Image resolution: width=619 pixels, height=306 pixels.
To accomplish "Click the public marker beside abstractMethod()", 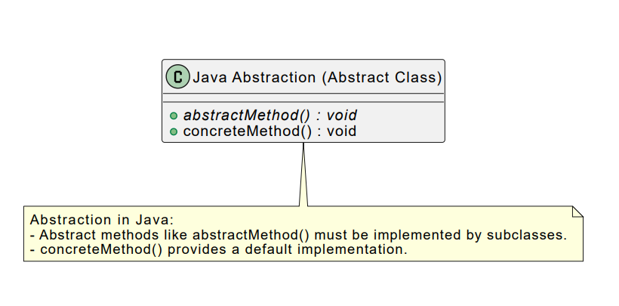I will pos(174,116).
